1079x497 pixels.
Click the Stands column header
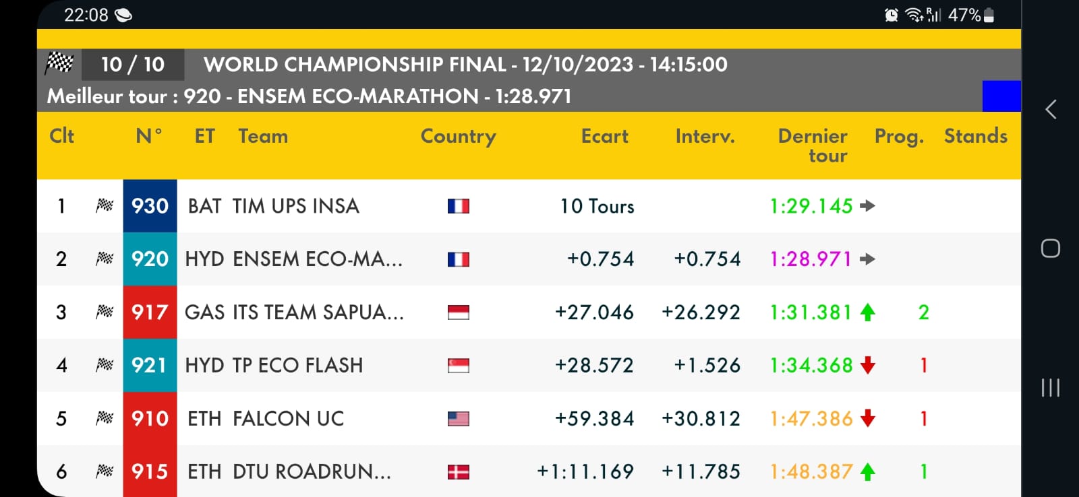(x=975, y=136)
